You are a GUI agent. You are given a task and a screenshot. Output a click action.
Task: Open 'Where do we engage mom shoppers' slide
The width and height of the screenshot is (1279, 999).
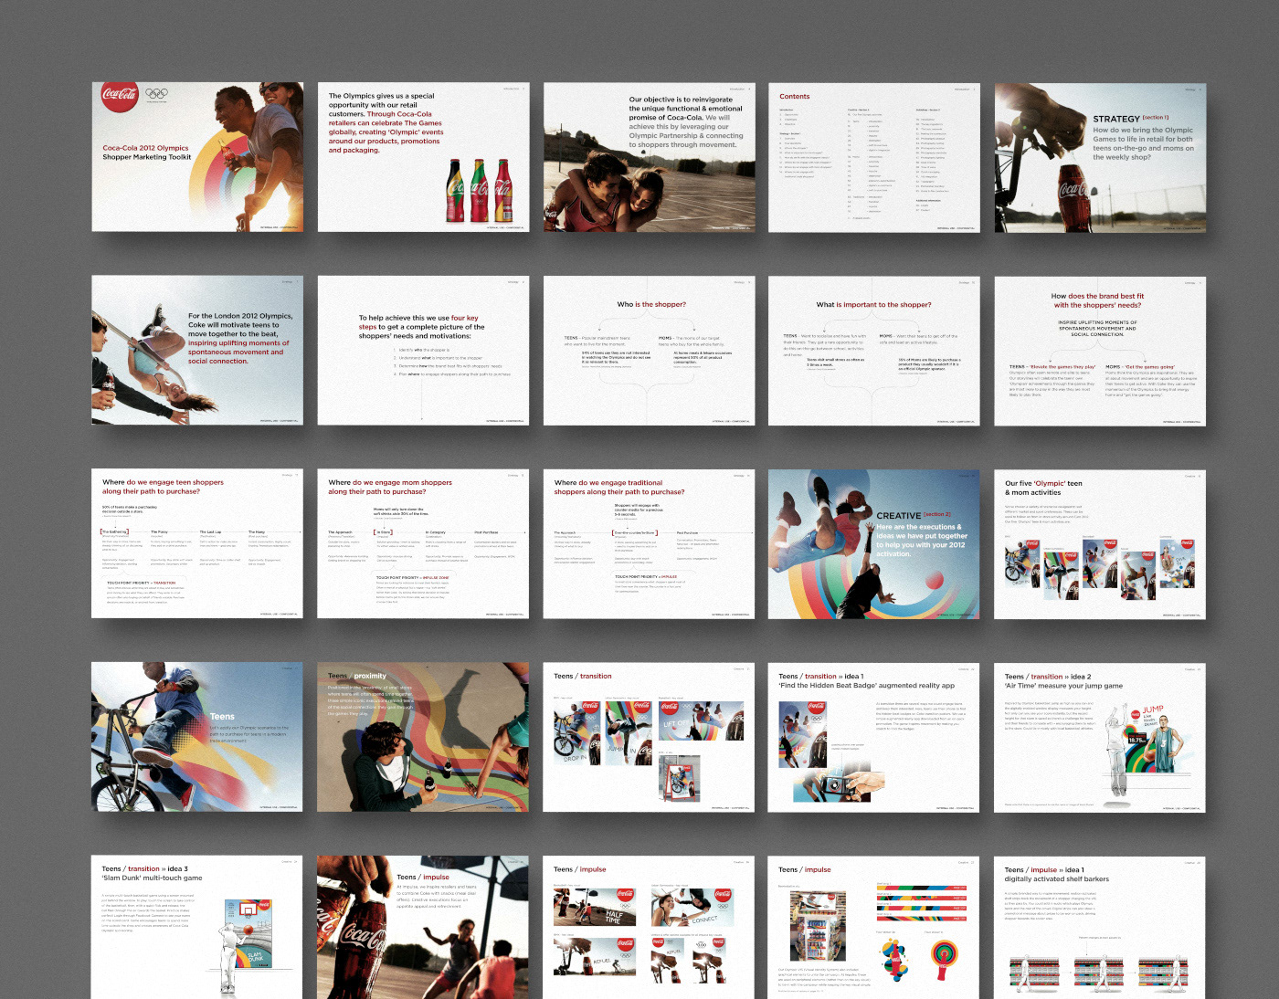423,544
